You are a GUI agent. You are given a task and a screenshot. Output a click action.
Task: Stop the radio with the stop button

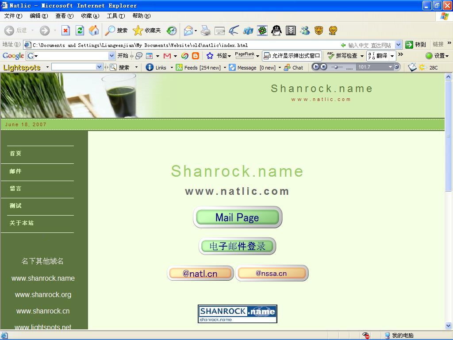pos(324,67)
